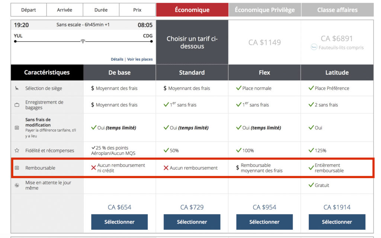Switch to Économique Privilège fare class
The width and height of the screenshot is (381, 238).
click(x=265, y=10)
